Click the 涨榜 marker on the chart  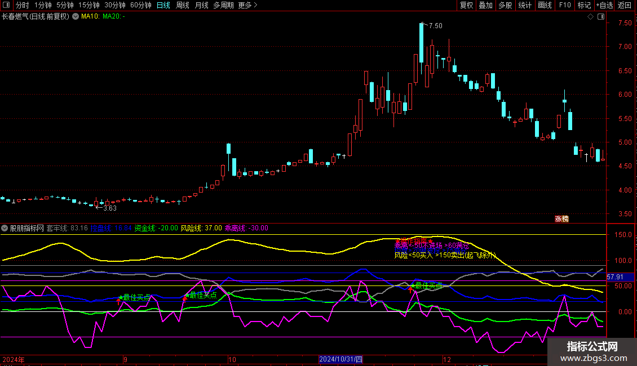pyautogui.click(x=561, y=219)
